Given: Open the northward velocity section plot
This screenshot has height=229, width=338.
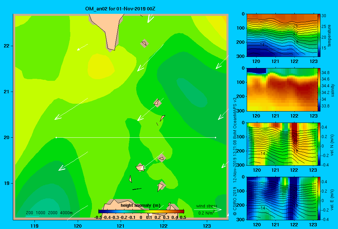Looking at the screenshot, I should 282,144.
